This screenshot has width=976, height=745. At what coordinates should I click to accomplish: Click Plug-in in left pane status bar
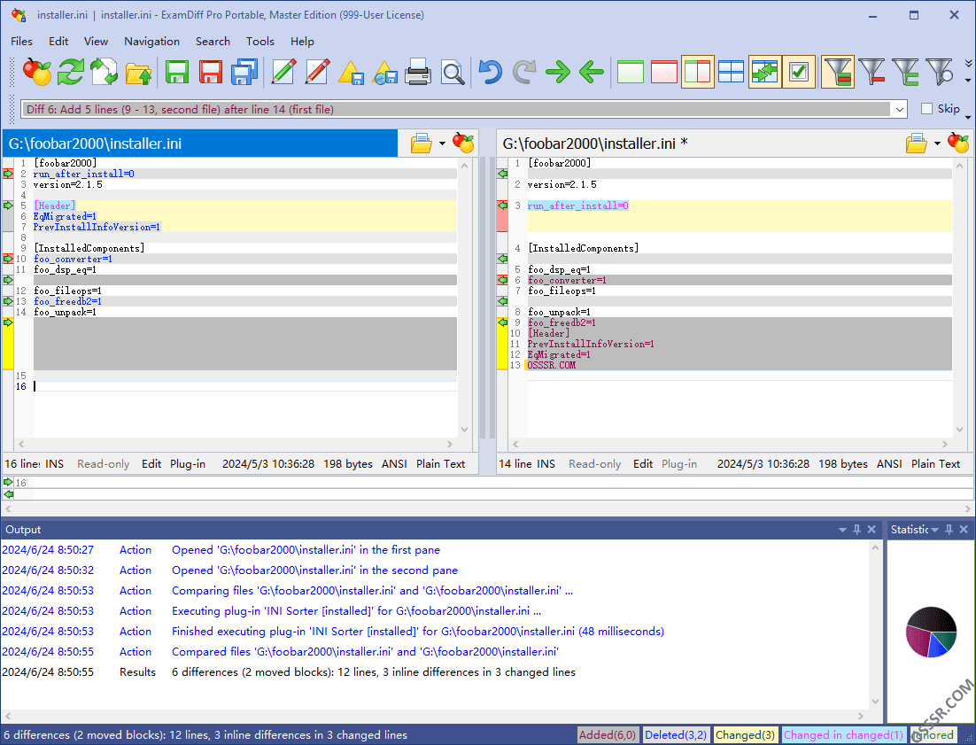pyautogui.click(x=188, y=463)
